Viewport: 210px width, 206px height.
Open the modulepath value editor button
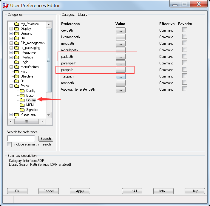click(121, 50)
